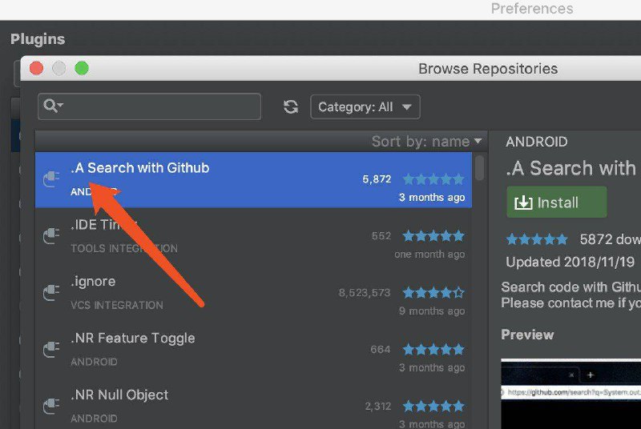Screen dimensions: 641x429
Task: Click the refresh repositories icon
Action: click(x=291, y=107)
